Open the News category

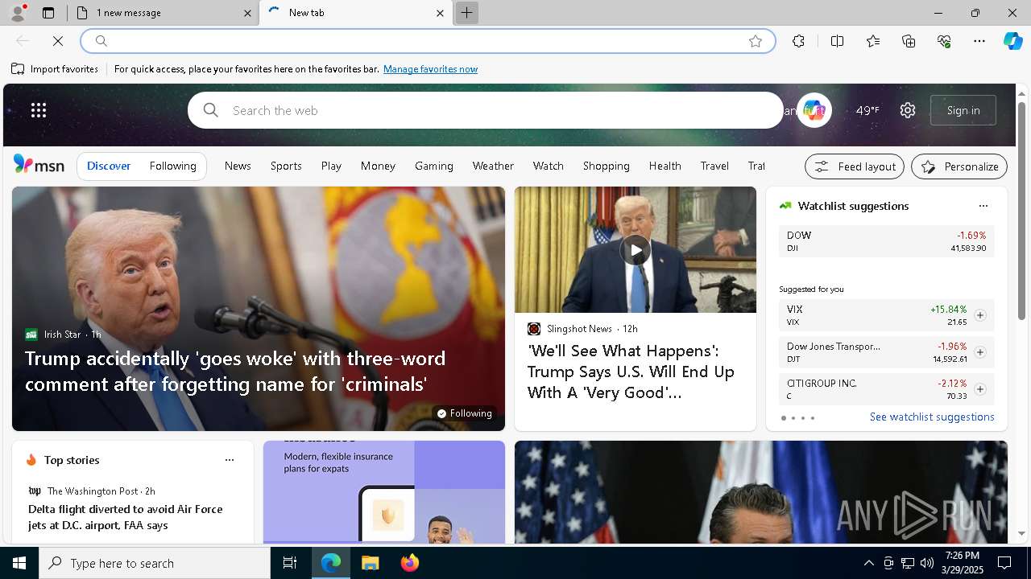coord(238,166)
